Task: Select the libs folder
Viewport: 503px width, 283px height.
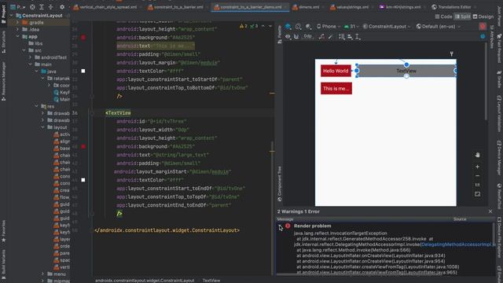Action: (35, 43)
